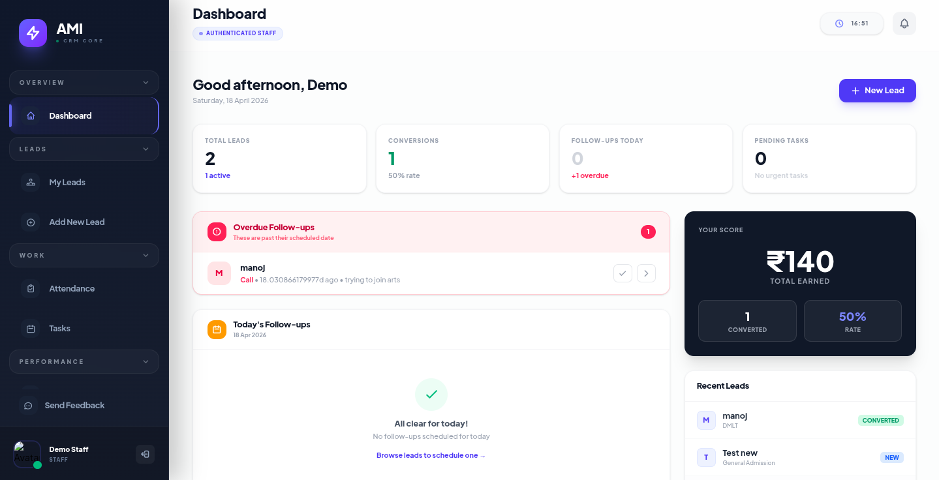
Task: Click the New Lead button
Action: [878, 91]
